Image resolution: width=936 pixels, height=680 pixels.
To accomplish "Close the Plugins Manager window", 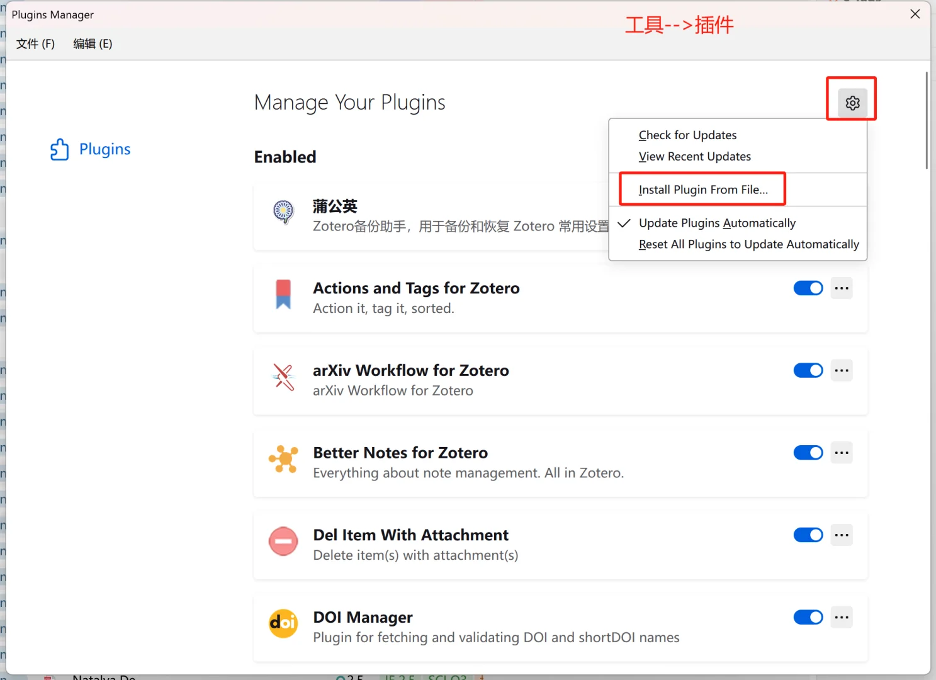I will [x=915, y=14].
